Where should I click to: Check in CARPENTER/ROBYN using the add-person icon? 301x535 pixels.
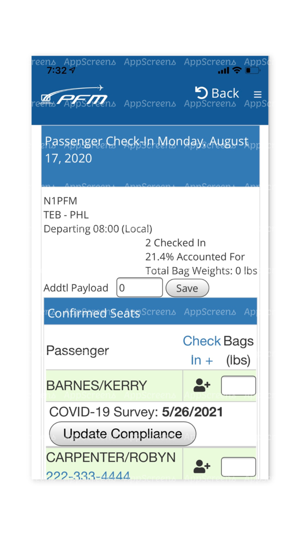[x=201, y=466]
